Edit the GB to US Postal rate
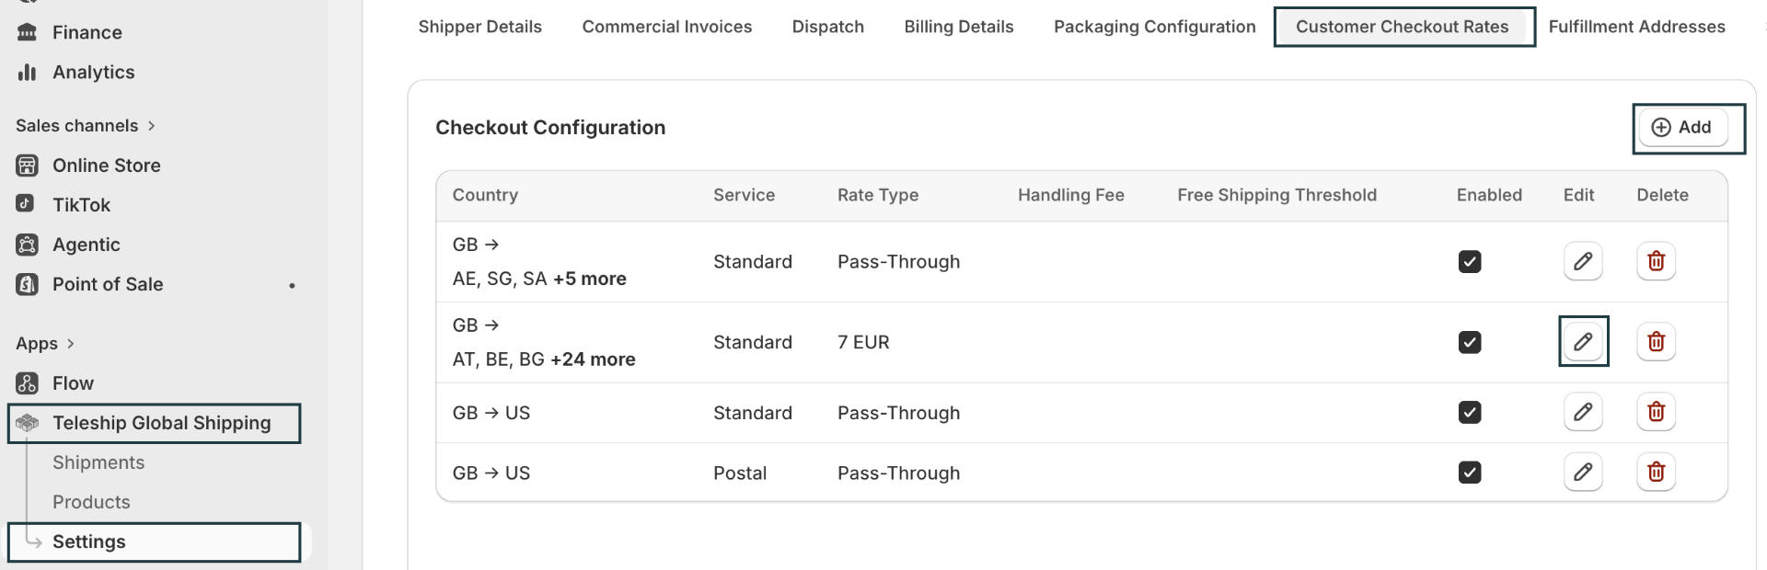Screen dimensions: 1767x570 coord(1583,473)
